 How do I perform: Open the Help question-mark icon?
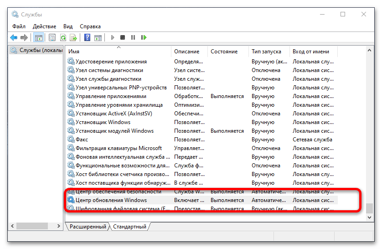[x=87, y=37]
